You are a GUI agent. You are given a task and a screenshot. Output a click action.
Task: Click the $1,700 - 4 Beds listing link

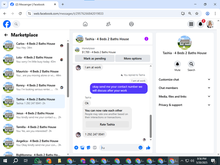99,52
